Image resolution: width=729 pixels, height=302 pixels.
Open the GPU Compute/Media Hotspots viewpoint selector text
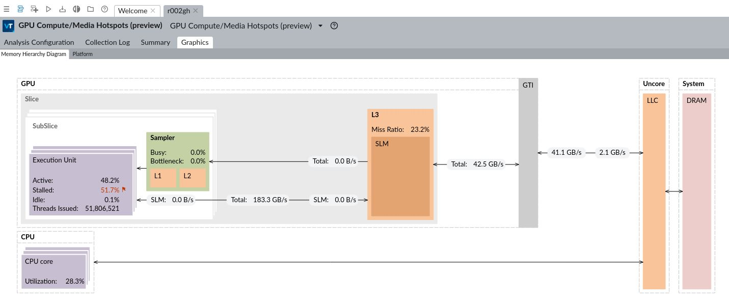point(240,25)
